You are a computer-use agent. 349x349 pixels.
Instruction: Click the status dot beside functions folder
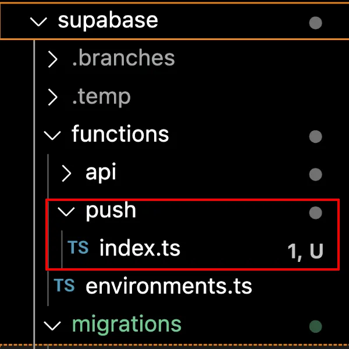click(x=315, y=136)
